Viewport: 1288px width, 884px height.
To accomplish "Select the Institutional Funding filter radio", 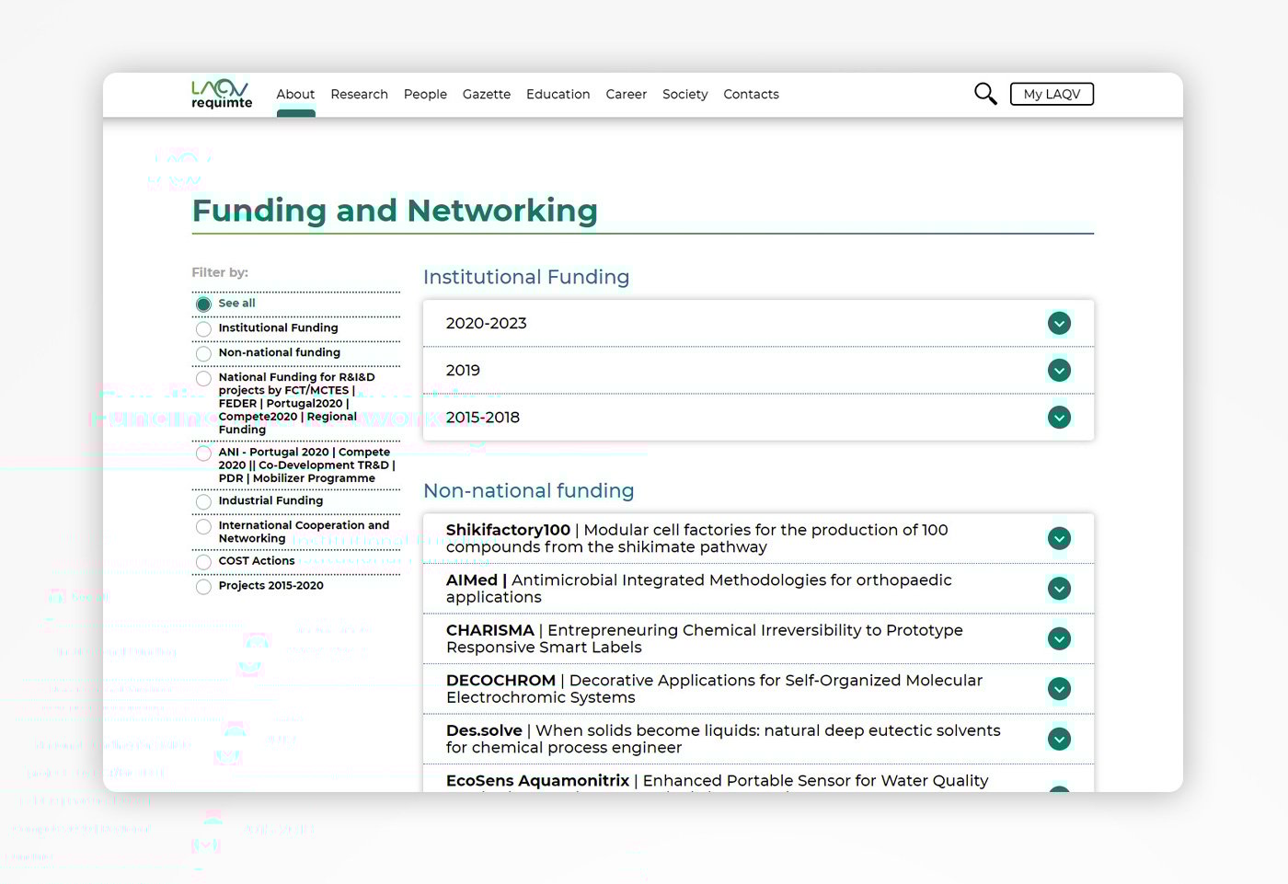I will (x=203, y=329).
